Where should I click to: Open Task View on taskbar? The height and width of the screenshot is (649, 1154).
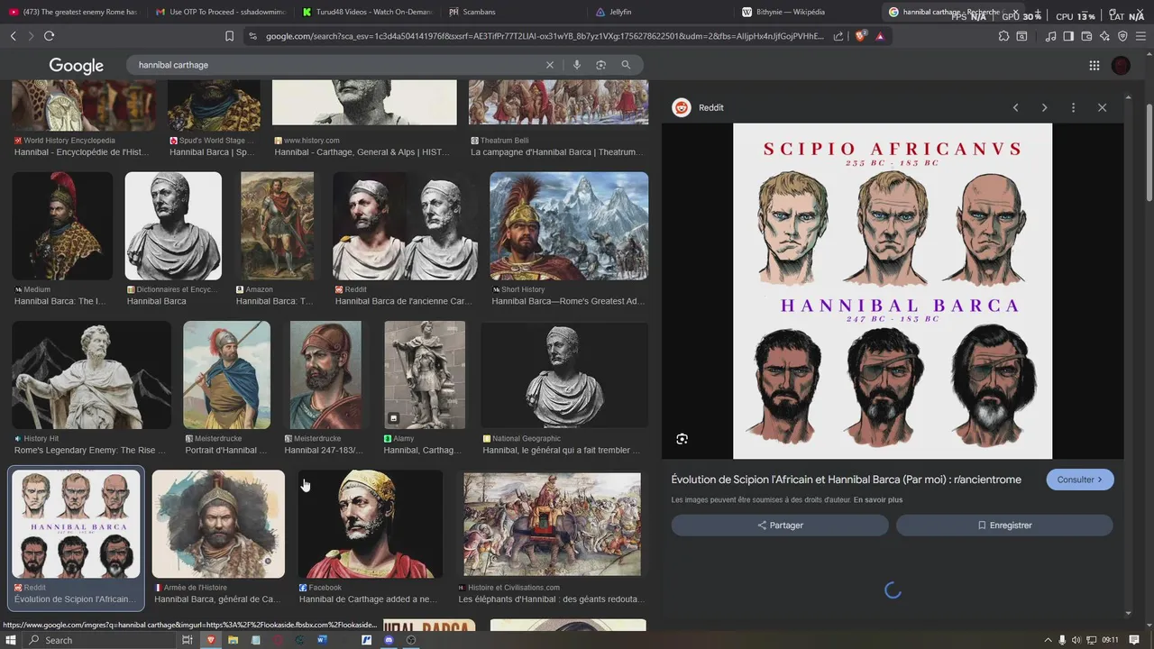pos(188,640)
